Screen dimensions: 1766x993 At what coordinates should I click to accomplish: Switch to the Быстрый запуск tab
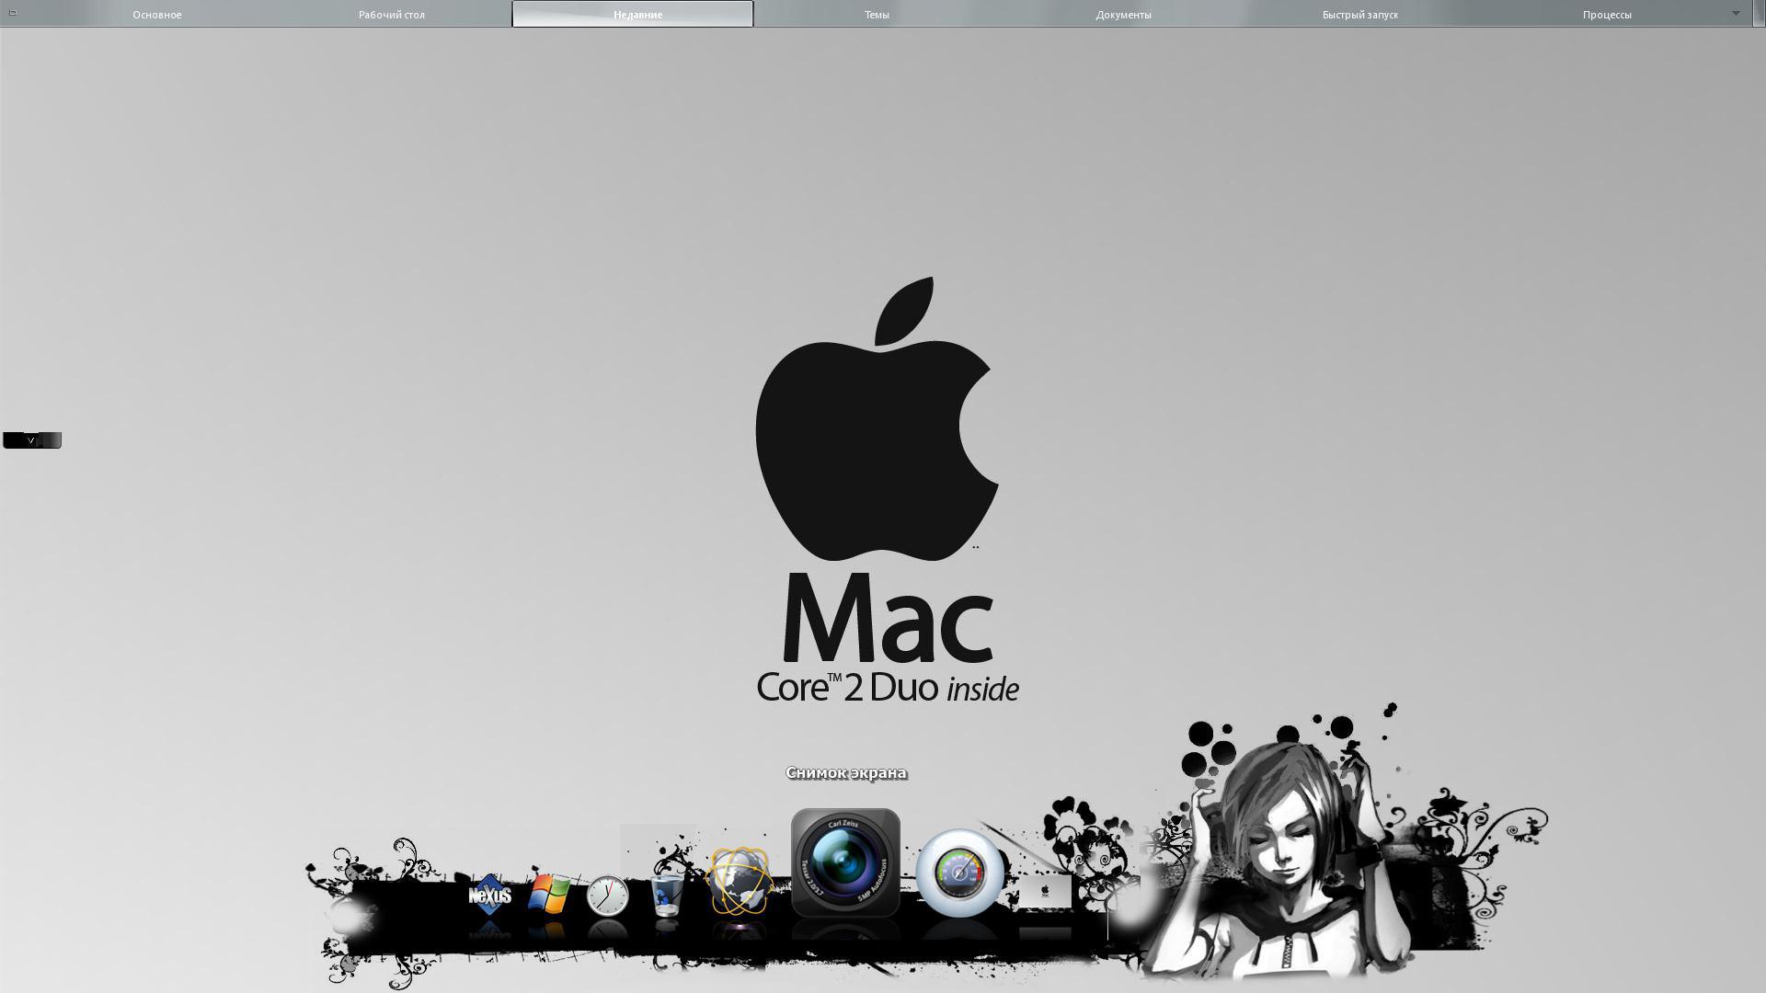1360,15
